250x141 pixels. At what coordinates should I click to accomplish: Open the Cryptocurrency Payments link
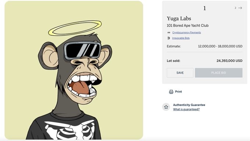click(x=186, y=32)
